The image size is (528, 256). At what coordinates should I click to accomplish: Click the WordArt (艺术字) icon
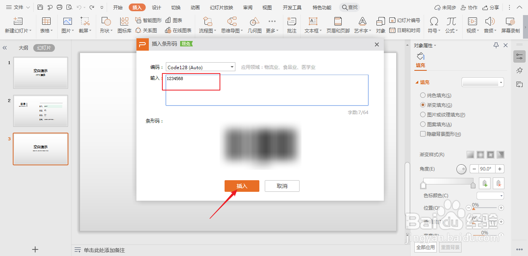[362, 22]
